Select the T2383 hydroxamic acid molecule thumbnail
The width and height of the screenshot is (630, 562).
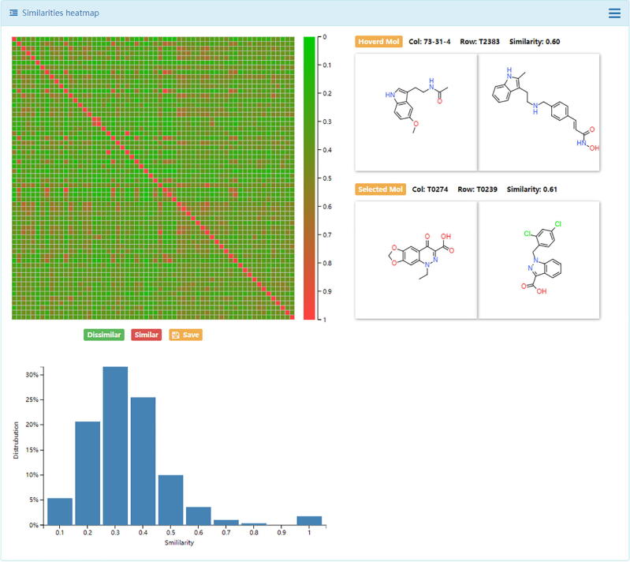click(x=539, y=112)
